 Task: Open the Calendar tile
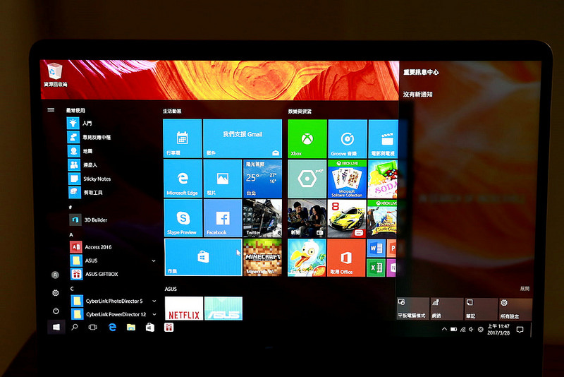point(183,138)
